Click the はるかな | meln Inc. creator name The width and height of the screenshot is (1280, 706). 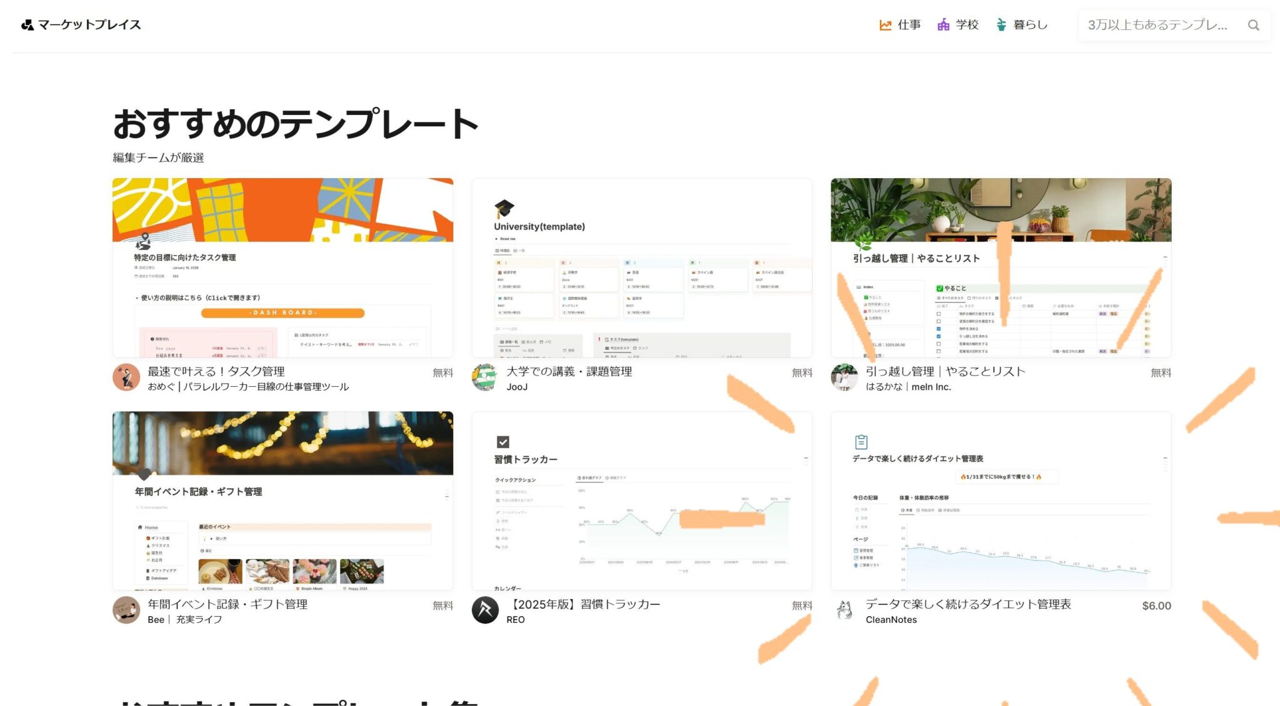click(x=907, y=387)
